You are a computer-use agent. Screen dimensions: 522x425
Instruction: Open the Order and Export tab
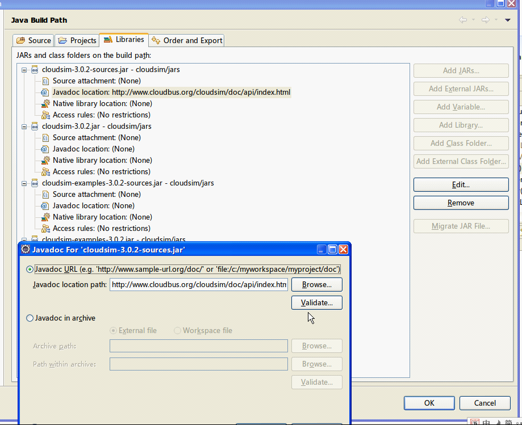187,41
